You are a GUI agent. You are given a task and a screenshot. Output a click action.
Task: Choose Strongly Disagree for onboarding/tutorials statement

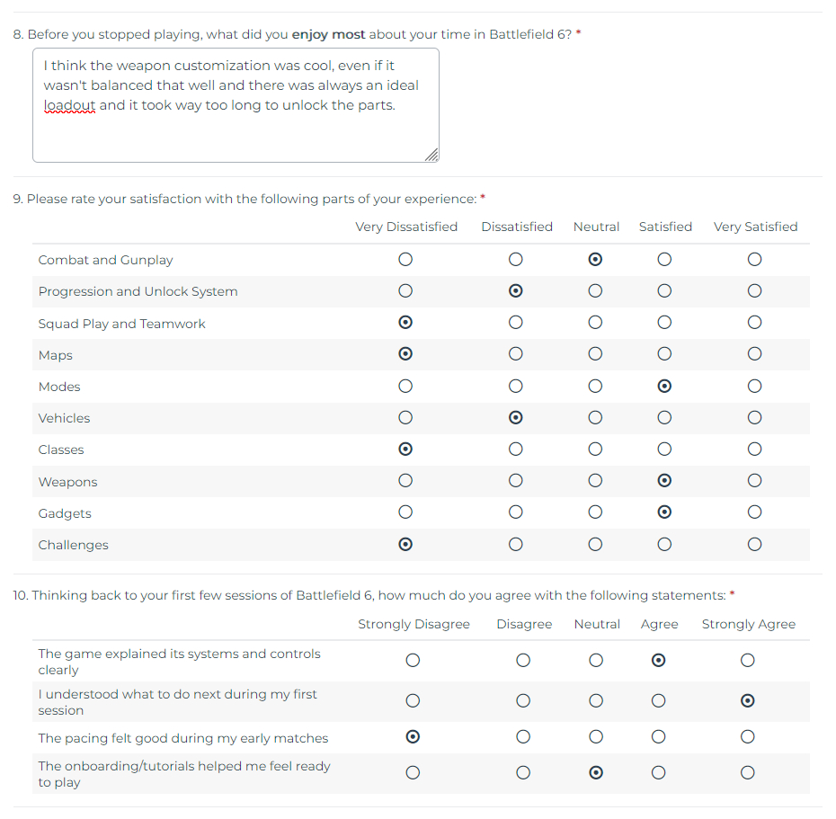tap(413, 773)
